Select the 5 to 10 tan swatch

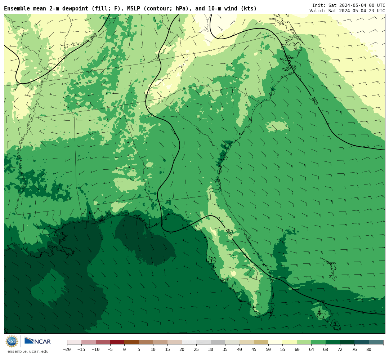[146, 342]
